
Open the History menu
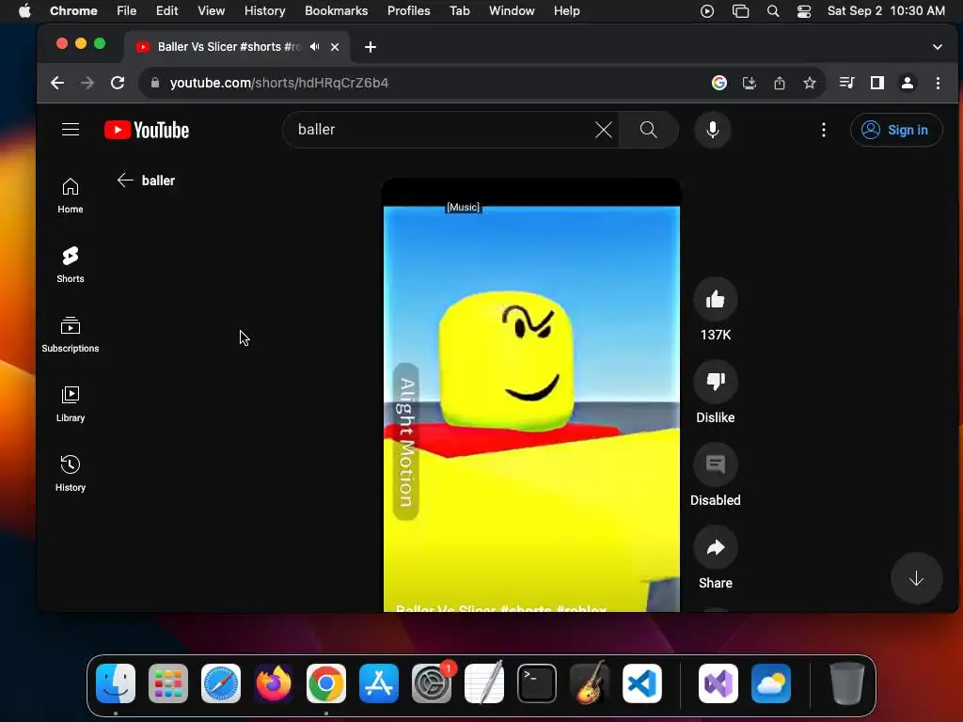pyautogui.click(x=264, y=11)
